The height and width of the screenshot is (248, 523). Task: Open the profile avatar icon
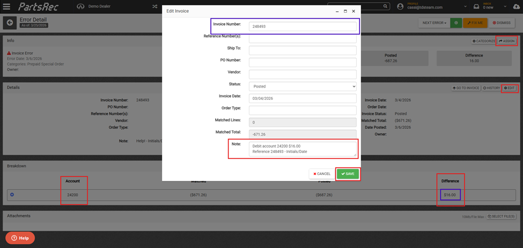[x=401, y=6]
